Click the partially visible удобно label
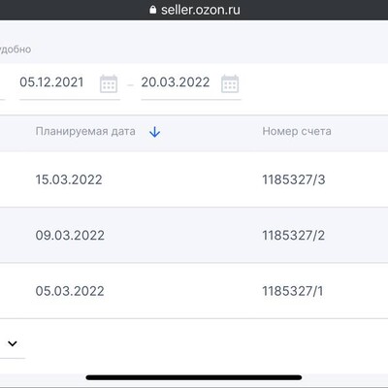This screenshot has height=388, width=388. (x=16, y=49)
